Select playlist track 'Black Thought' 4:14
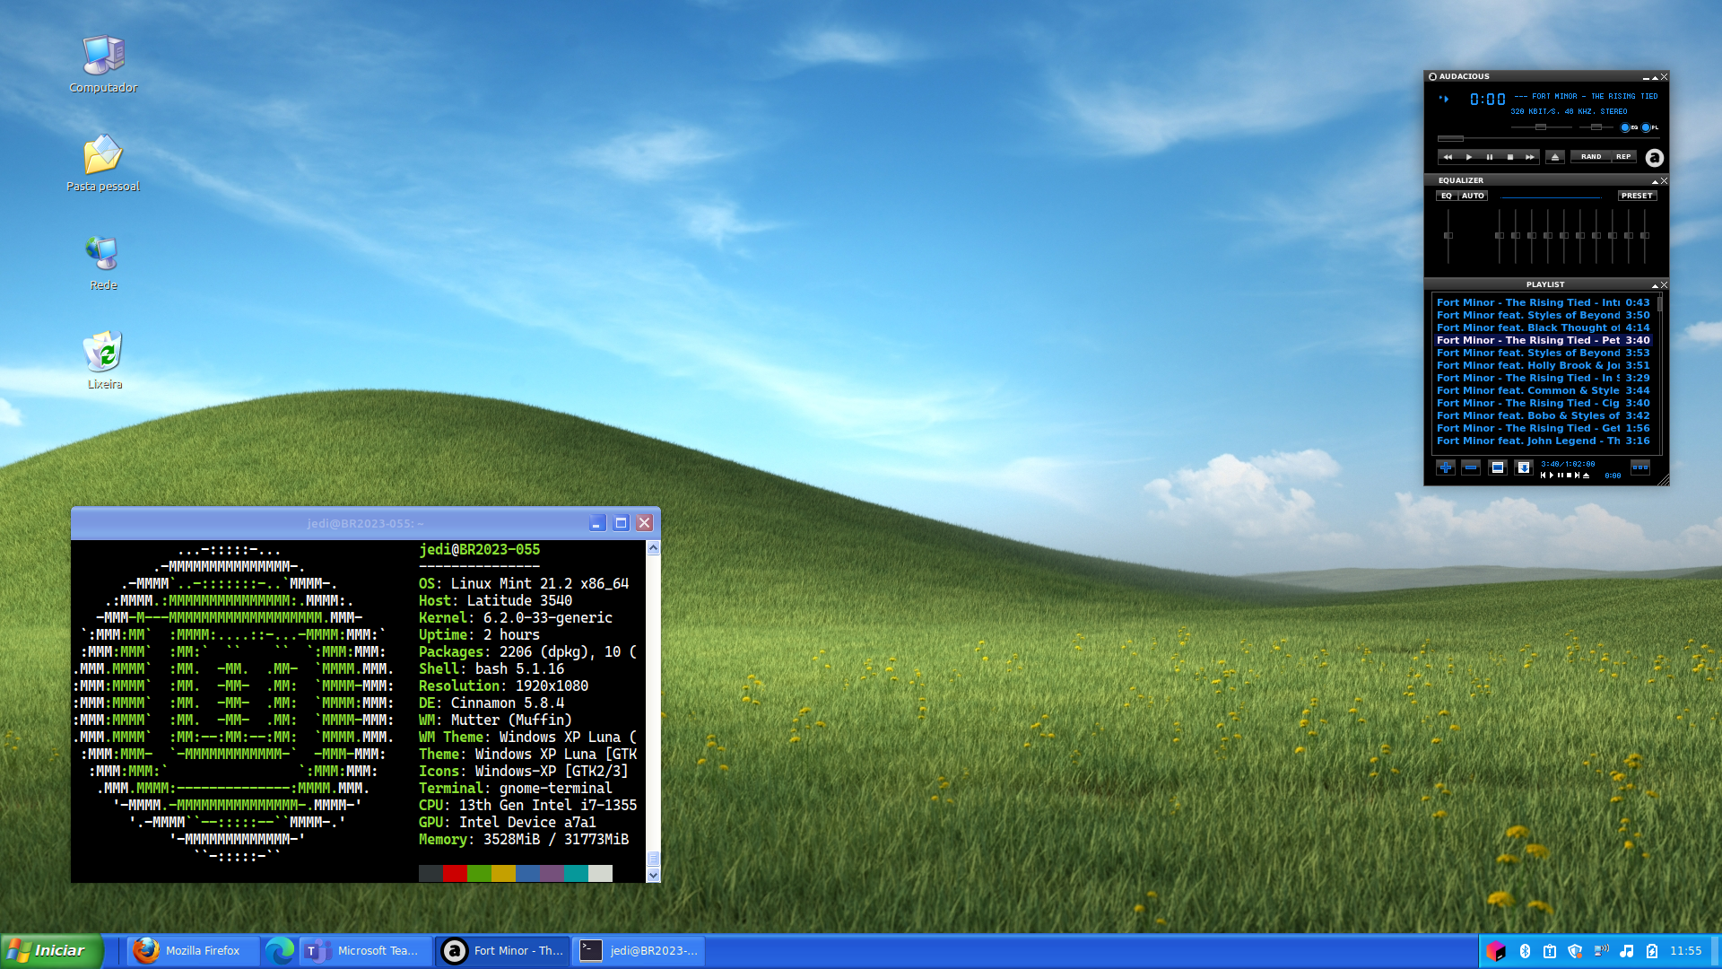Viewport: 1722px width, 969px height. click(x=1544, y=327)
